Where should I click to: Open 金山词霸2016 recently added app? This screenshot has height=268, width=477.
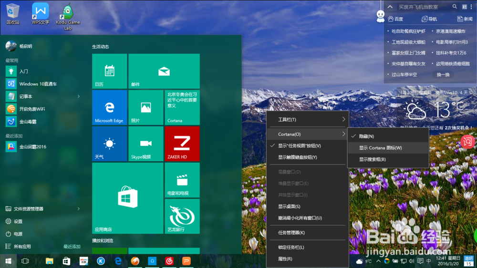(x=42, y=146)
